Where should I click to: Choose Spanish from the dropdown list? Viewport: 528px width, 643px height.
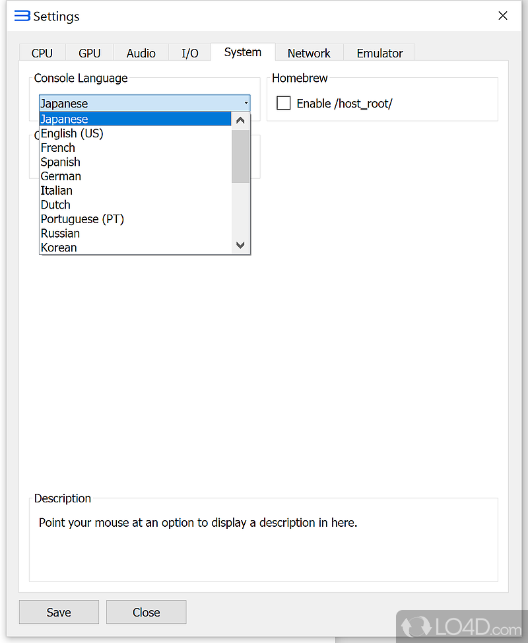[x=135, y=162]
